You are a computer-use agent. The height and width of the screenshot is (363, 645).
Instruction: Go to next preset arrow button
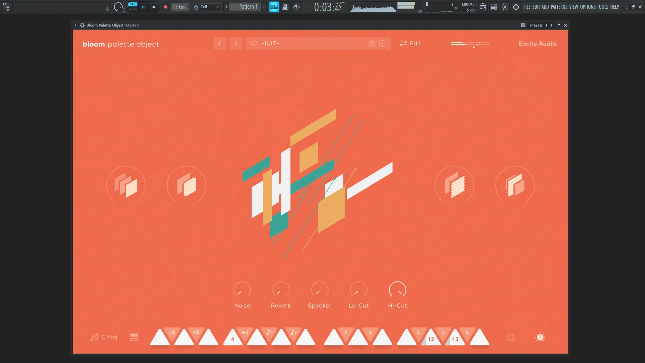236,43
